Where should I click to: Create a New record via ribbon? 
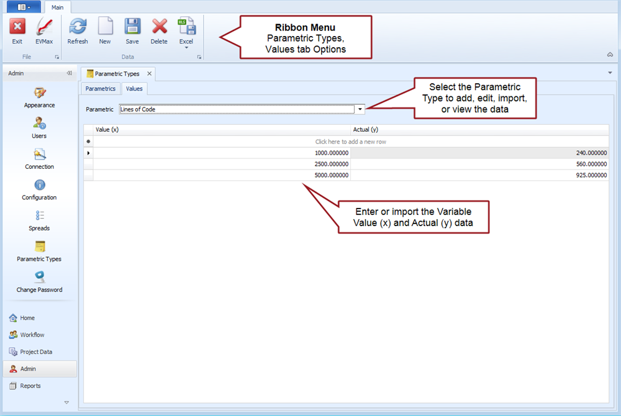[105, 31]
